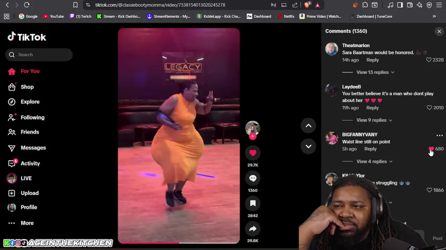446x250 pixels.
Task: Toggle the browser sidebar panel
Action: [x=400, y=5]
